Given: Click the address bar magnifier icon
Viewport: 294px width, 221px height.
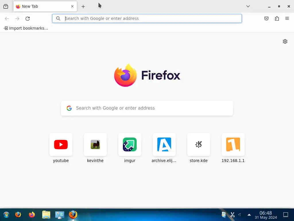Looking at the screenshot, I should tap(58, 18).
